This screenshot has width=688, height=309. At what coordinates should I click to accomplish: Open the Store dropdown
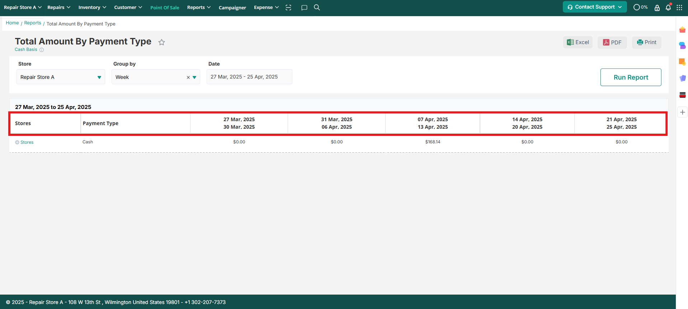pyautogui.click(x=61, y=77)
